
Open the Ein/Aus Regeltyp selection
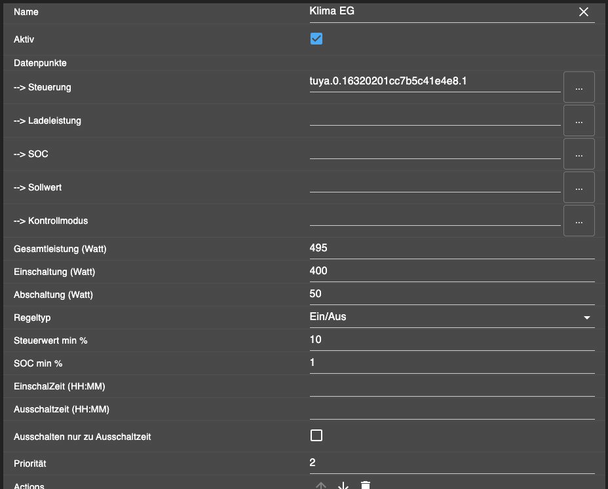[x=446, y=317]
